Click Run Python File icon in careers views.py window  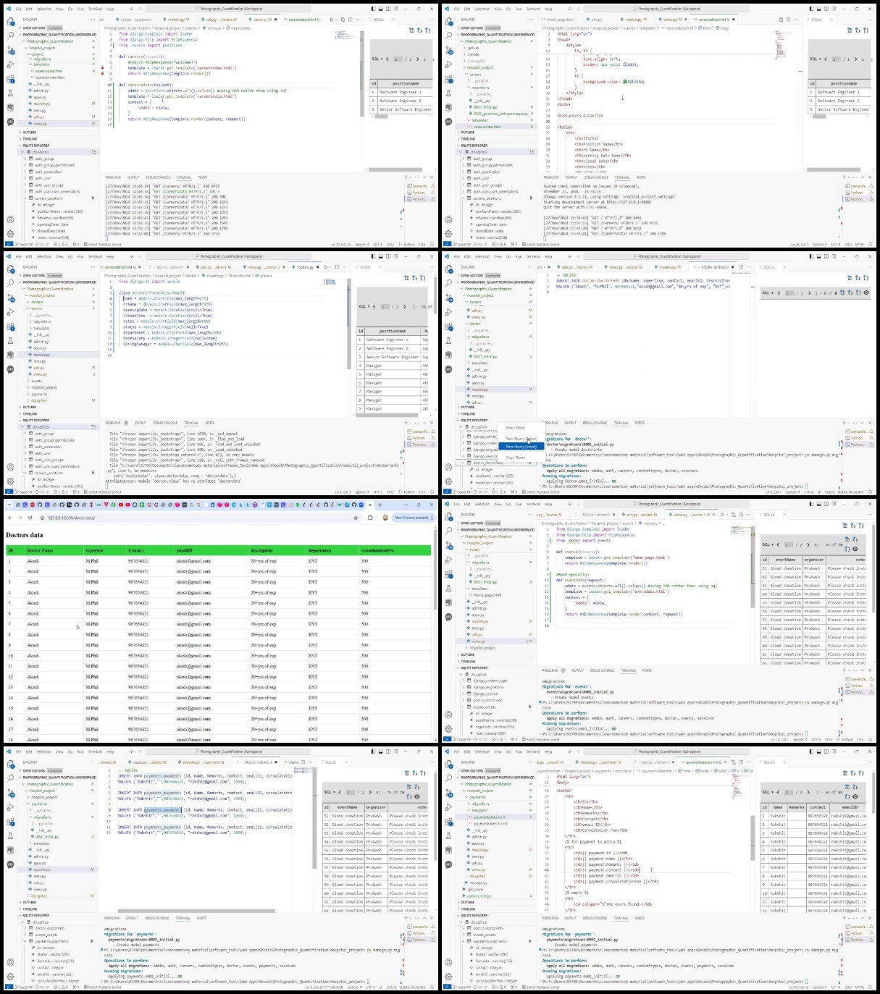[x=331, y=20]
